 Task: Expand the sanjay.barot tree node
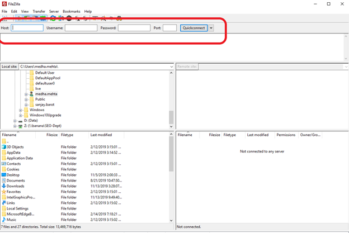coord(26,105)
